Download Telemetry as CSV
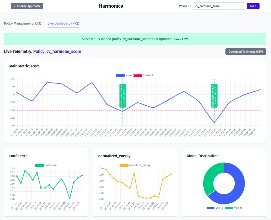The image size is (271, 220). 245,52
